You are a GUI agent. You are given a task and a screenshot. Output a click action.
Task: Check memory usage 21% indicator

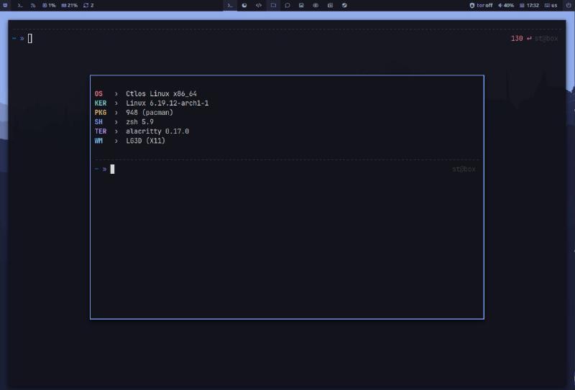pyautogui.click(x=69, y=5)
